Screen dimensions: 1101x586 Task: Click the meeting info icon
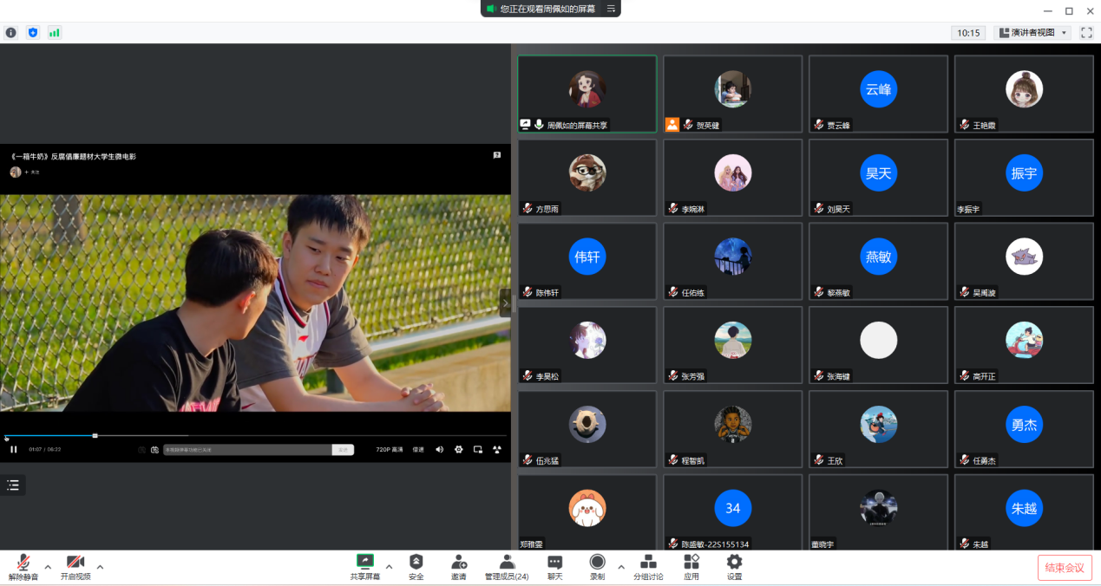point(11,33)
